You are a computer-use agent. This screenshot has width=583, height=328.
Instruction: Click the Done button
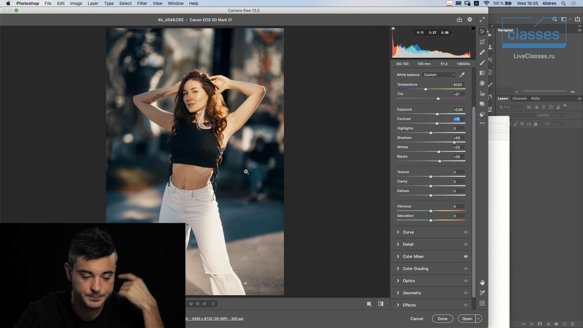point(442,319)
